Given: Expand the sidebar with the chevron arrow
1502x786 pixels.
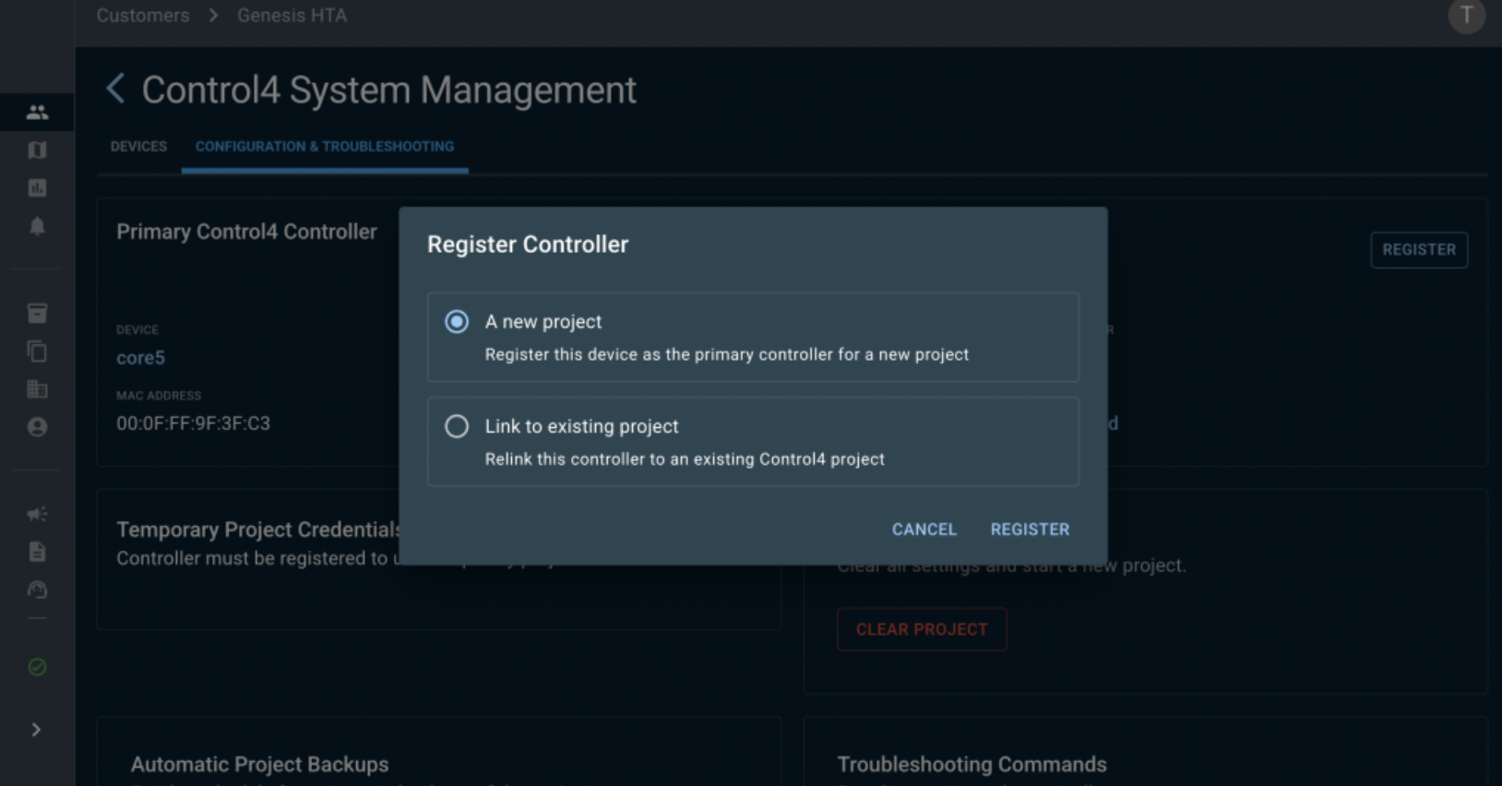Looking at the screenshot, I should click(36, 730).
